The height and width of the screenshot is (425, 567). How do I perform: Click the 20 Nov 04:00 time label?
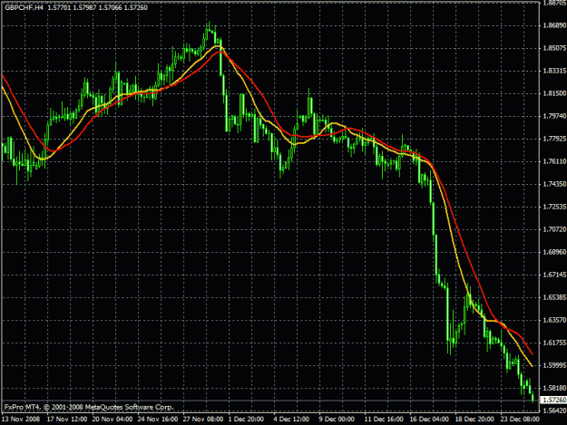coord(112,420)
